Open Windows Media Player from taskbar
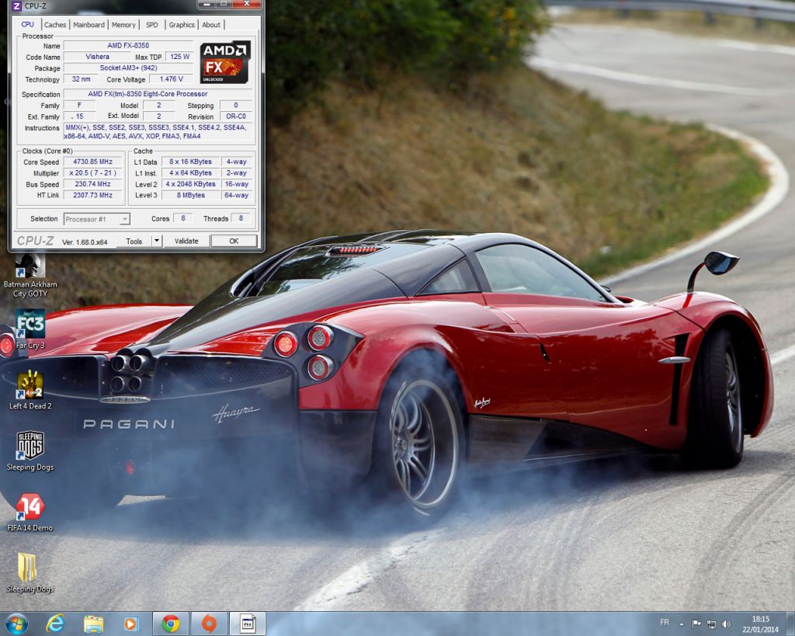Image resolution: width=795 pixels, height=636 pixels. pos(130,624)
